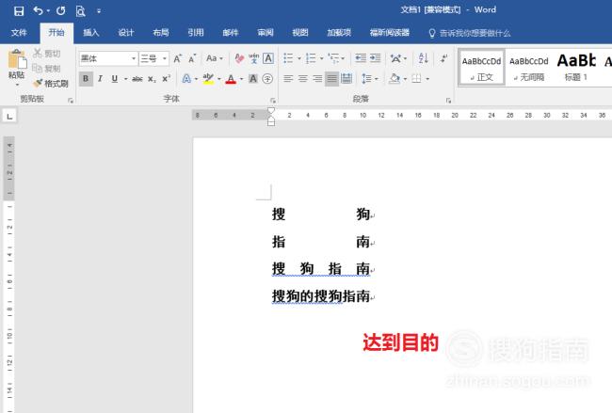Click the 告诉我你想要做什么 search box
The height and width of the screenshot is (413, 612).
pyautogui.click(x=471, y=33)
